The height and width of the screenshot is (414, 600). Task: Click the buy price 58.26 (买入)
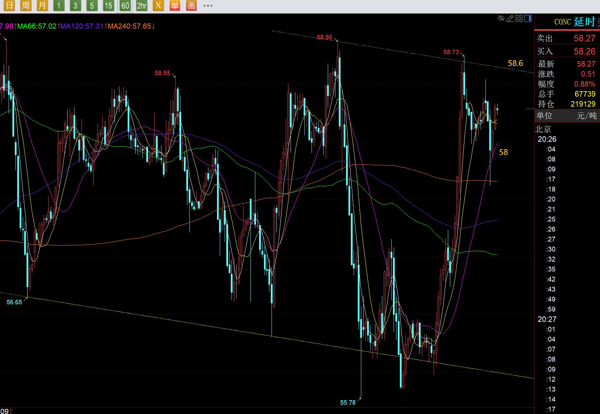pos(584,51)
